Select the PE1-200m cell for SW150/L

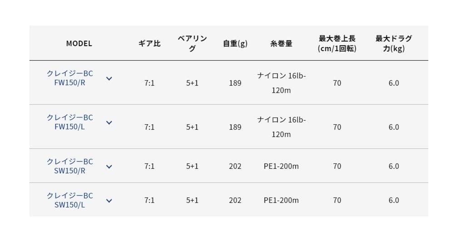coord(281,200)
